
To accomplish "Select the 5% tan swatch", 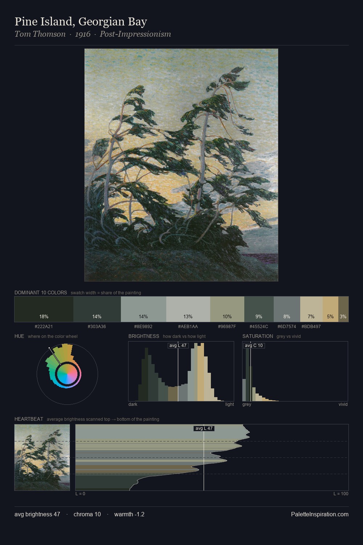I will (330, 309).
